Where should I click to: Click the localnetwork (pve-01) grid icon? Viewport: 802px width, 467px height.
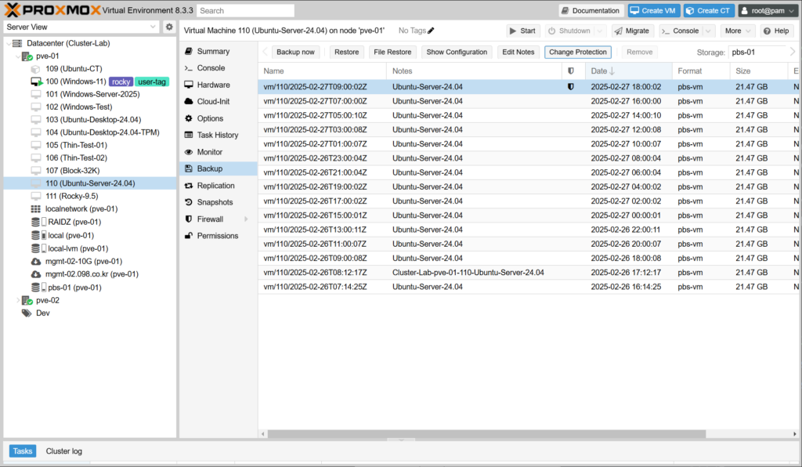(36, 209)
